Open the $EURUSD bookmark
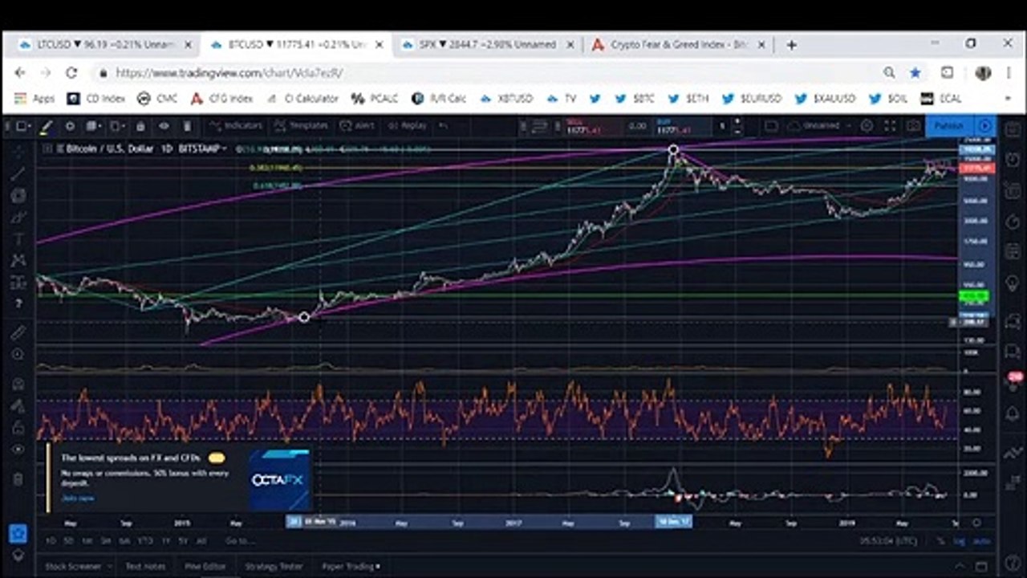Viewport: 1027px width, 578px height. pyautogui.click(x=752, y=99)
